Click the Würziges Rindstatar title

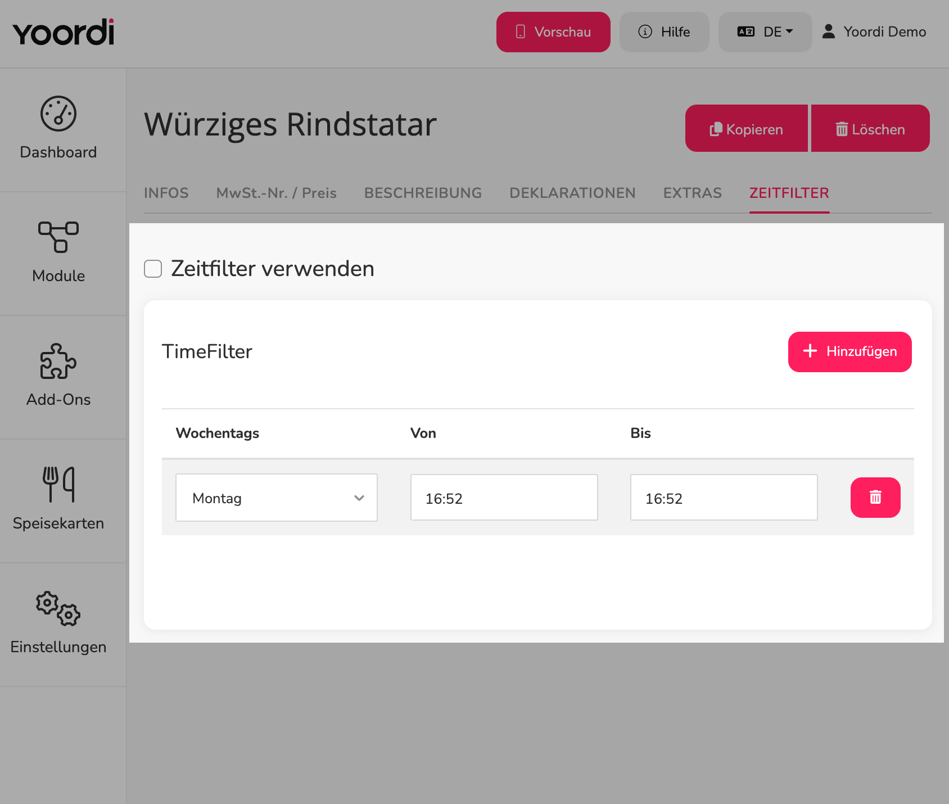290,124
